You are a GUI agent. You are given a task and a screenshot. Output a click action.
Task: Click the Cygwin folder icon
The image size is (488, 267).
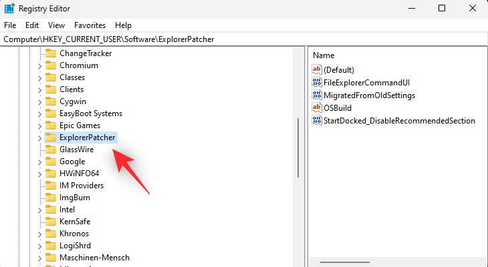[x=50, y=101]
